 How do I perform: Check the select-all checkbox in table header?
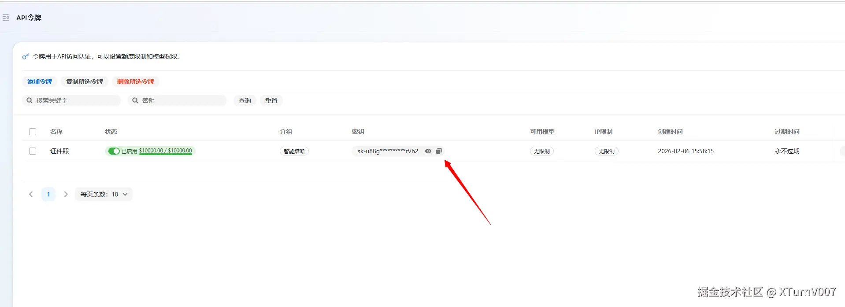pyautogui.click(x=33, y=132)
